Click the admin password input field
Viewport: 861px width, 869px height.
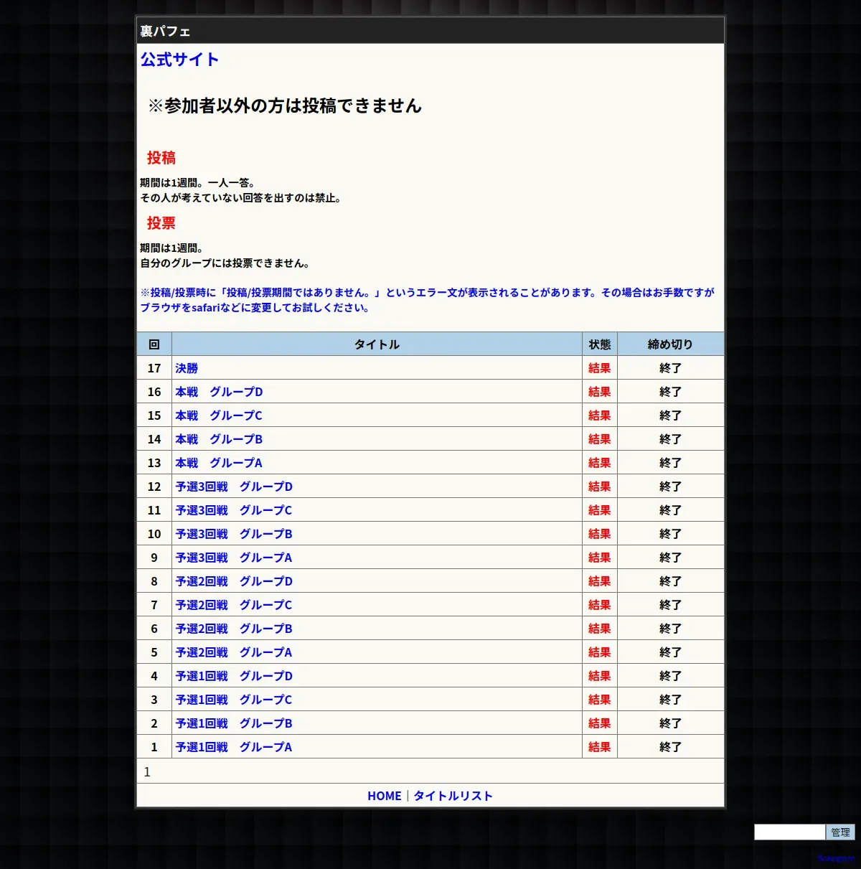[789, 832]
